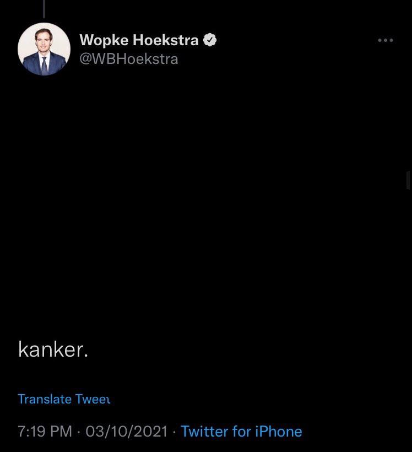Click the checkmark badge beside the author's name
This screenshot has width=412, height=452.
[210, 40]
